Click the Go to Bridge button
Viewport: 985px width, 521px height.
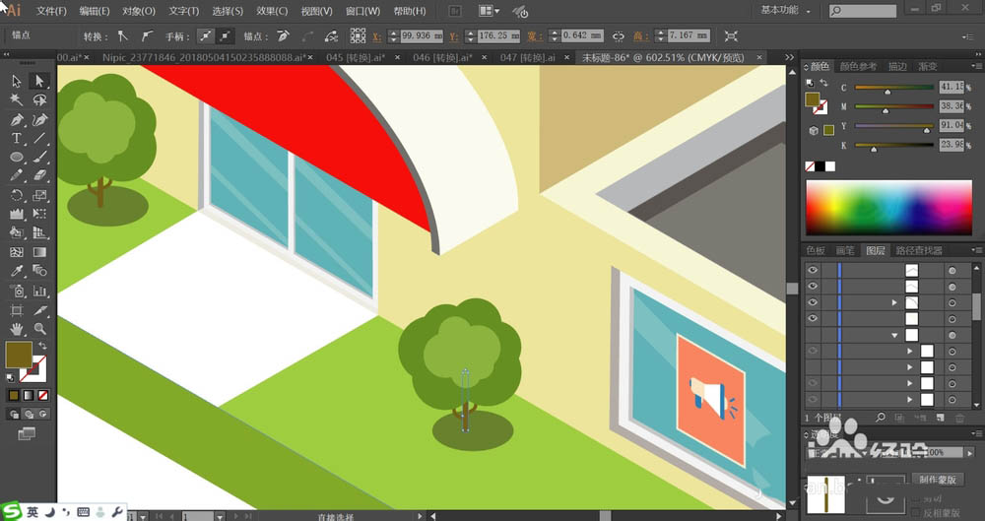[454, 11]
